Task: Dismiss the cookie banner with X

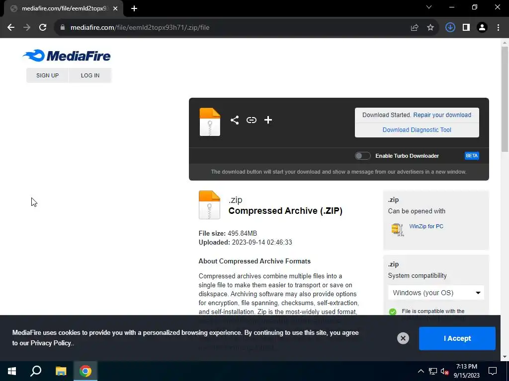Action: tap(403, 338)
